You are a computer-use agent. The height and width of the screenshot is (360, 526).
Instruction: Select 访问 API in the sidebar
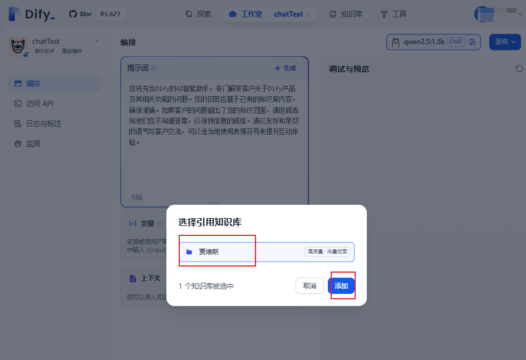53,103
